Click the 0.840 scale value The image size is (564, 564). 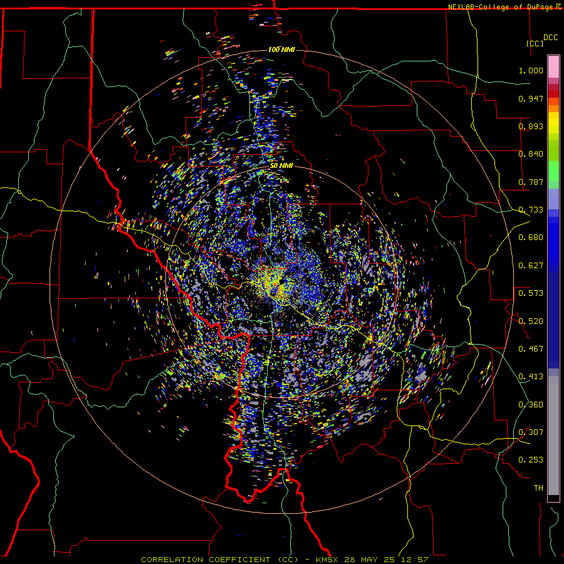[x=531, y=154]
